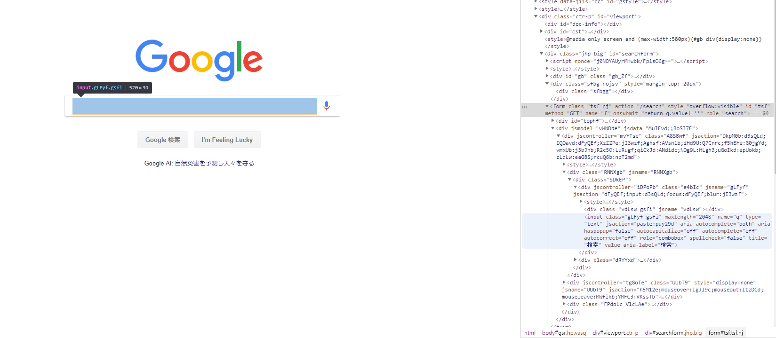Viewport: 776px width, 338px height.
Task: Expand the script nonce node
Action: tap(547, 61)
